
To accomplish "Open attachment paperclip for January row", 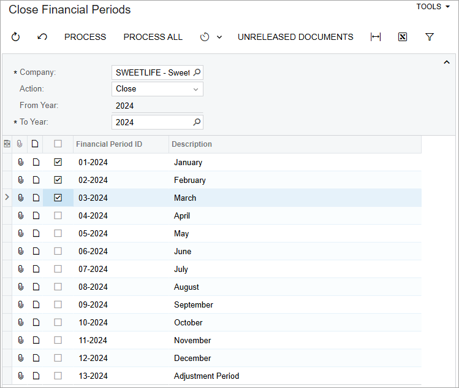I will click(x=20, y=163).
